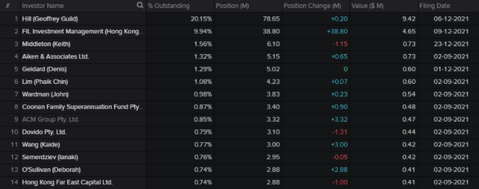Click the greyed ACM Group Pty. Ltd. entry
The image size is (479, 189).
point(50,119)
